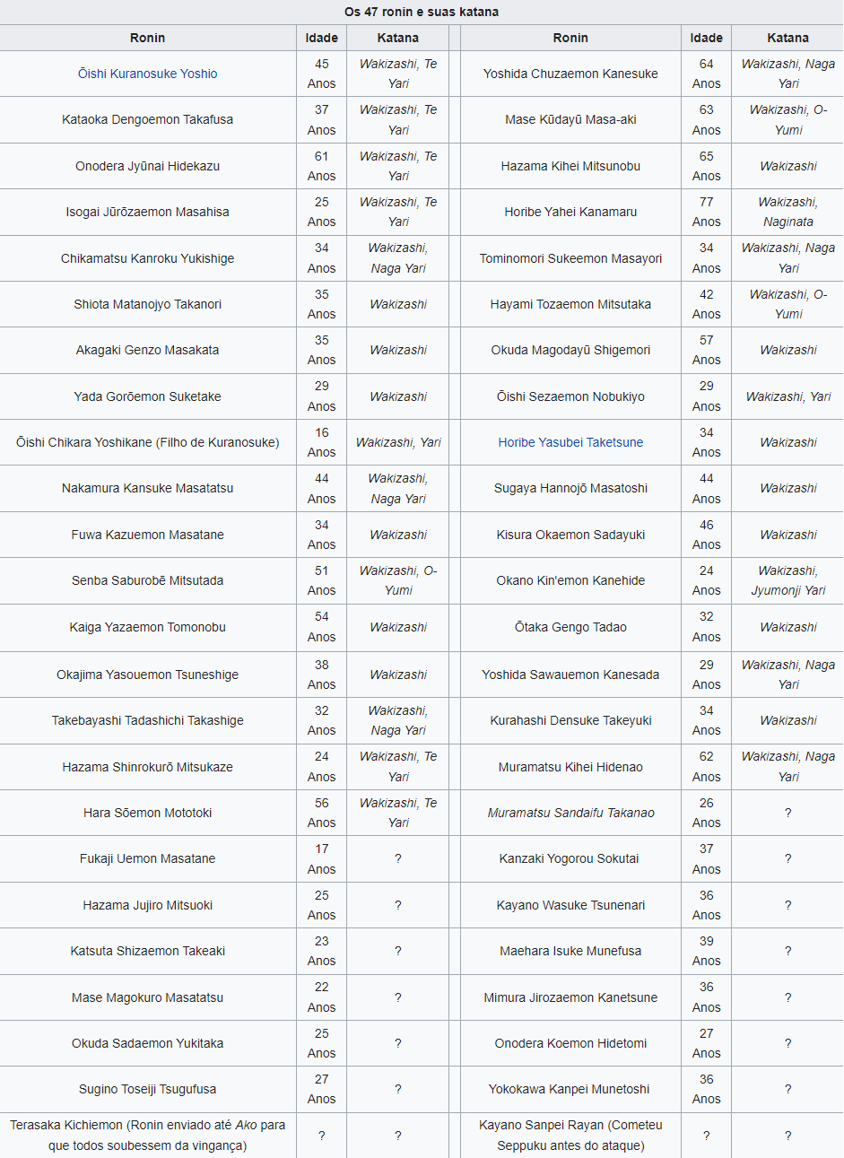
Task: Click the '17 Anos' age cell
Action: pyautogui.click(x=321, y=858)
